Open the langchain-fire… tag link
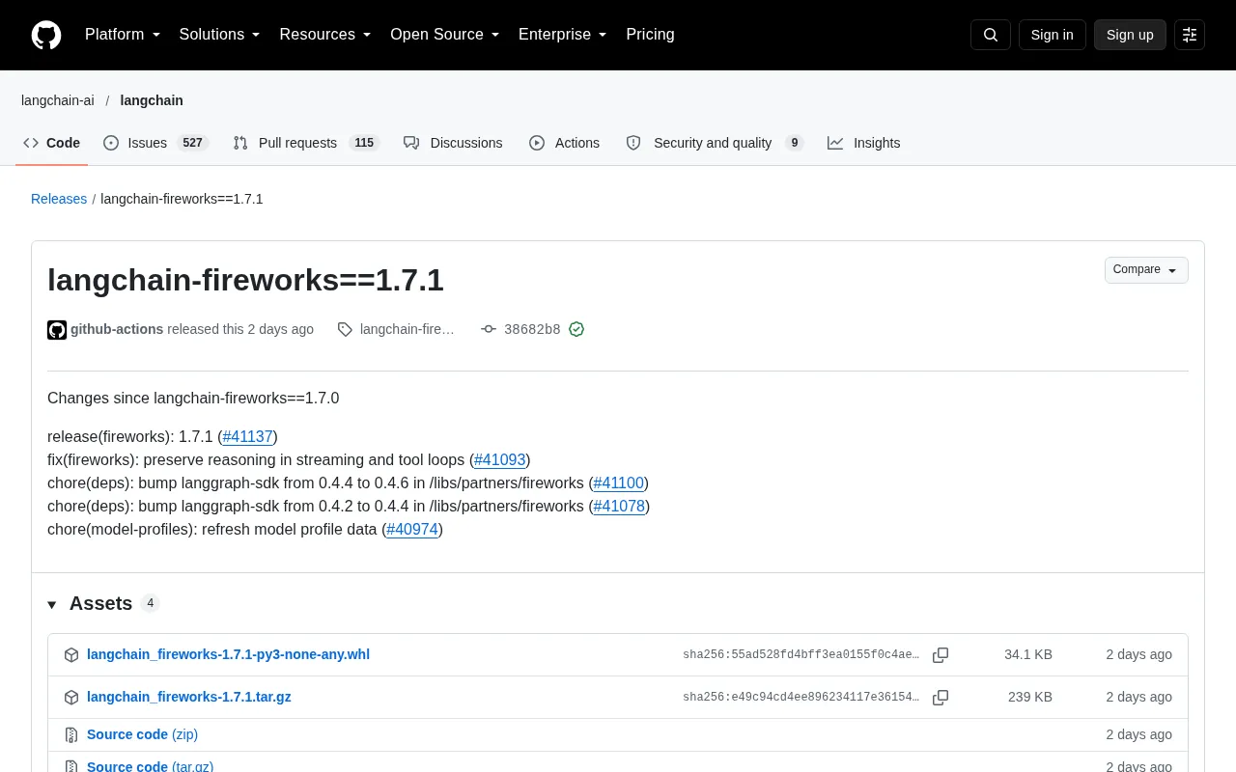Viewport: 1236px width, 772px height. pos(407,329)
